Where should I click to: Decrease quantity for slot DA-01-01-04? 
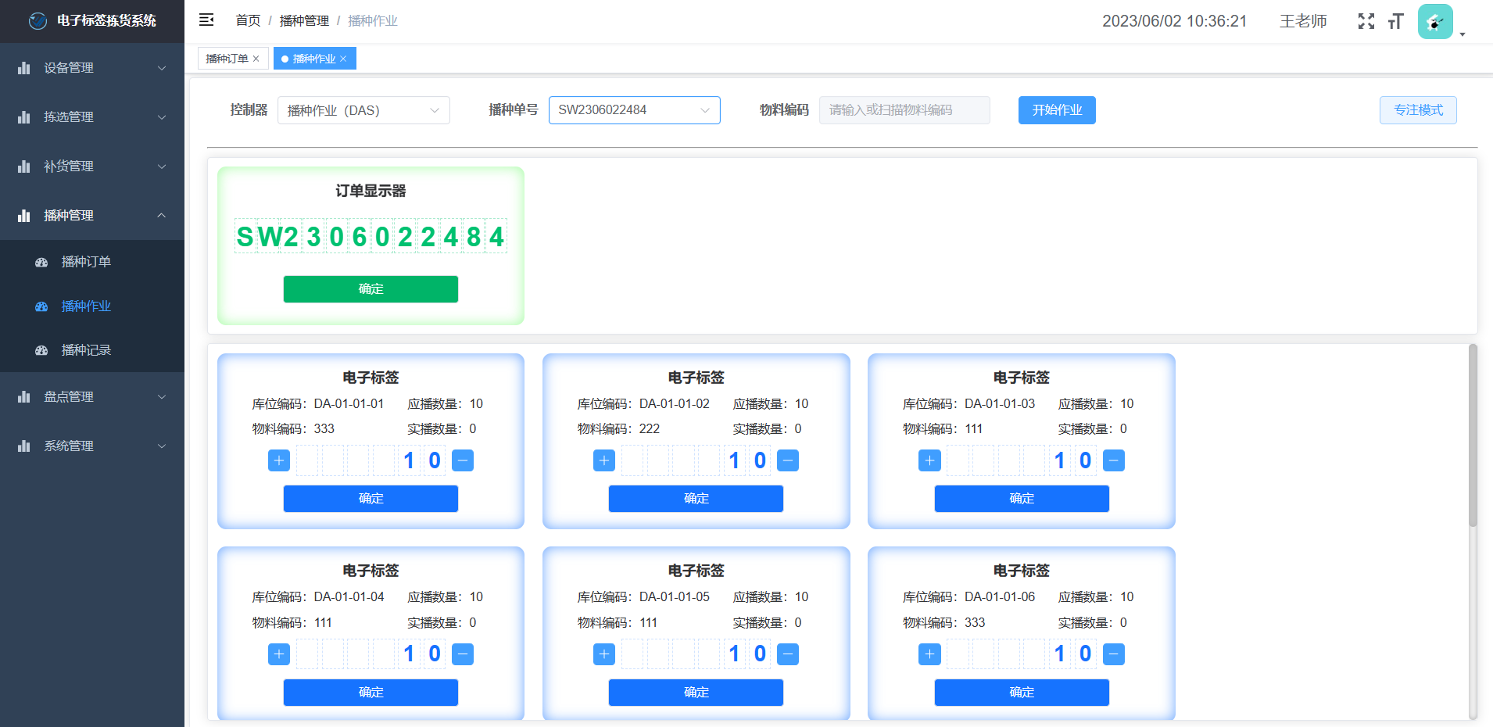[x=463, y=654]
